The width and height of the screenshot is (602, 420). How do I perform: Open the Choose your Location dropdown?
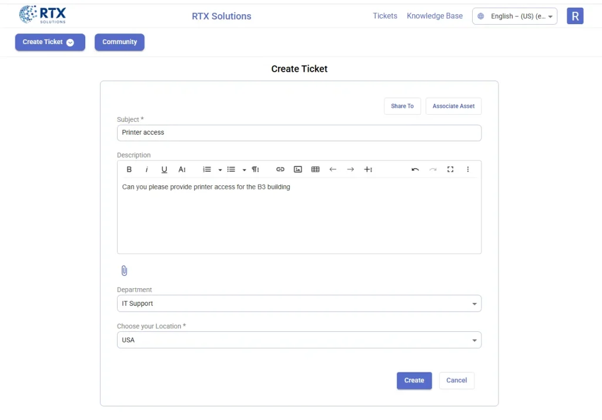(474, 340)
